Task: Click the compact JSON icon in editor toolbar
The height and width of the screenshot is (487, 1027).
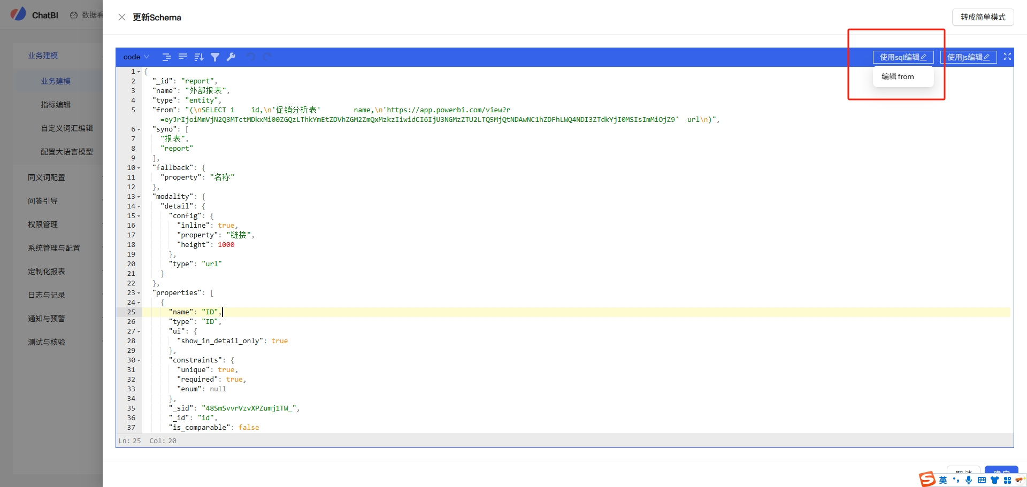Action: 183,57
